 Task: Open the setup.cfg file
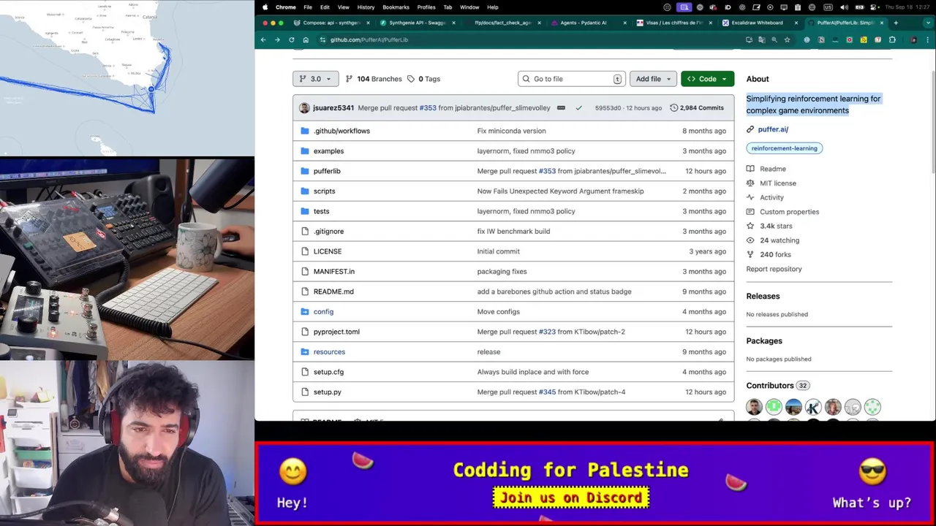328,372
